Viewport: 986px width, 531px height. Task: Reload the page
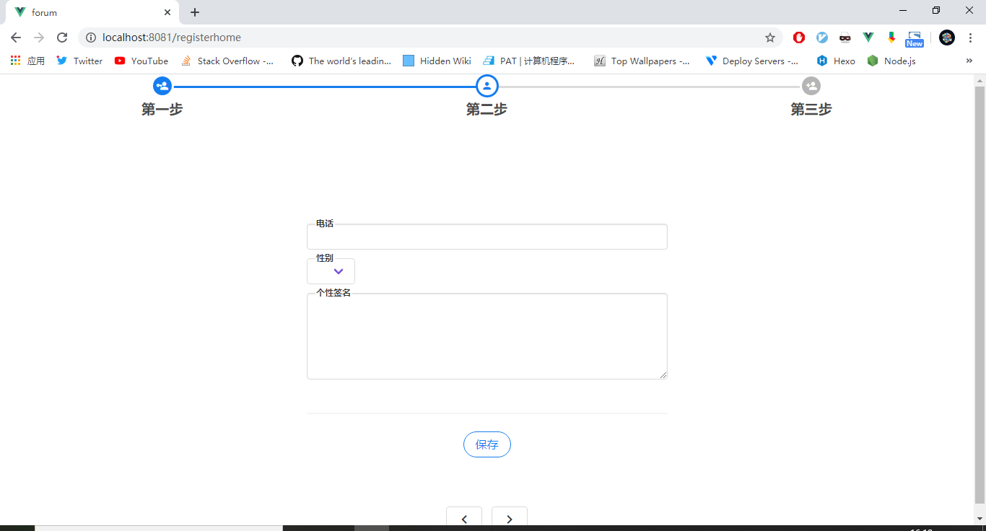[62, 38]
